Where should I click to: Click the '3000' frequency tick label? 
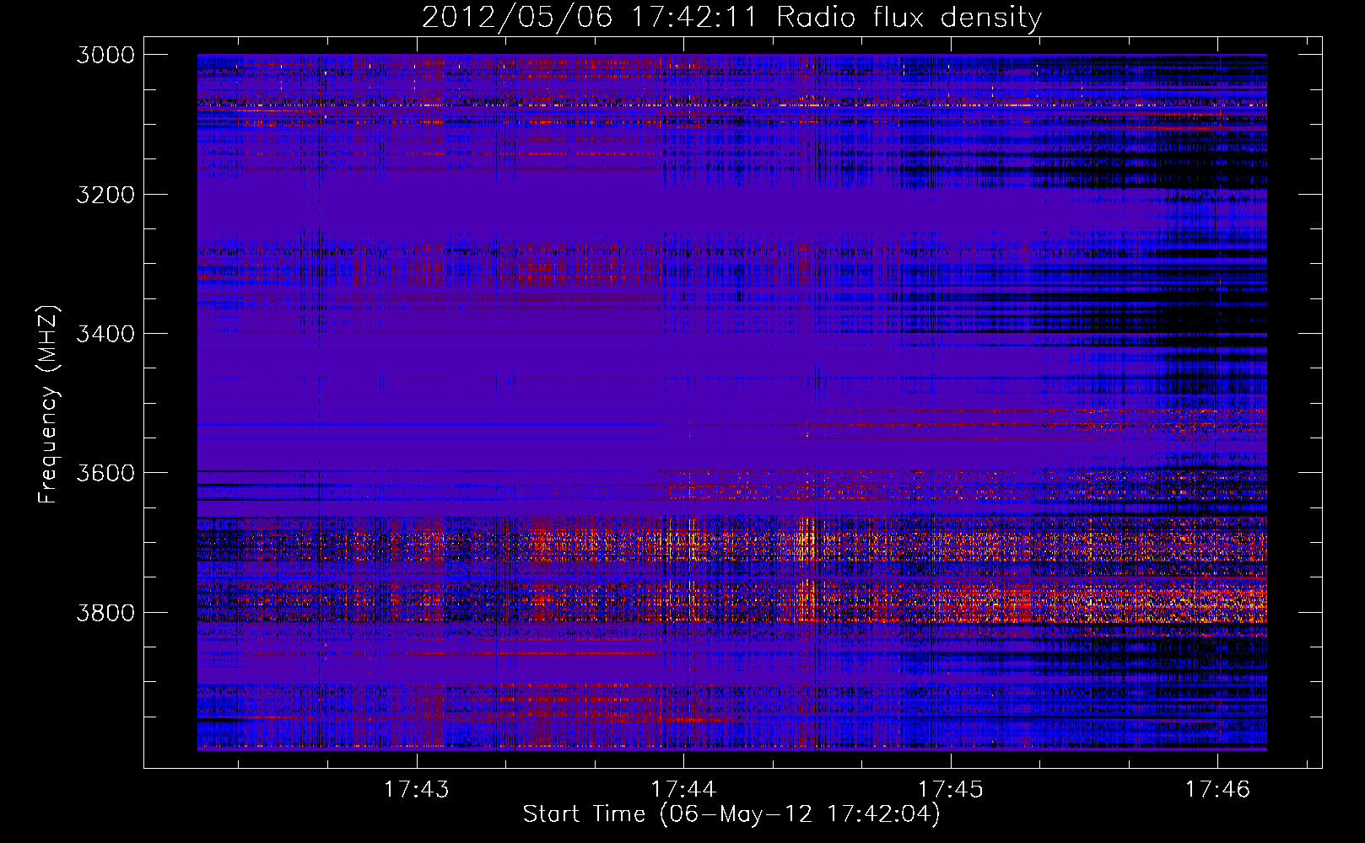tap(105, 55)
